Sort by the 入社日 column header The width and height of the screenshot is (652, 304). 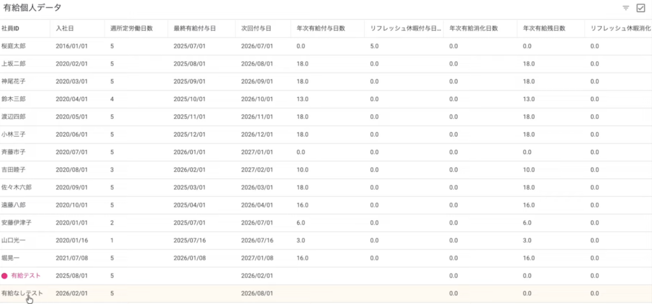(65, 29)
